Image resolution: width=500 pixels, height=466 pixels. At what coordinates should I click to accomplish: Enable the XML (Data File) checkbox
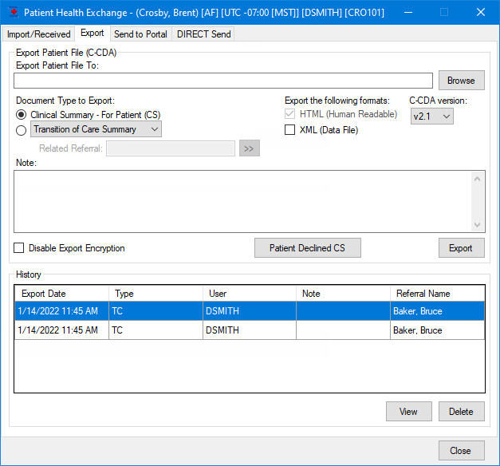[290, 130]
